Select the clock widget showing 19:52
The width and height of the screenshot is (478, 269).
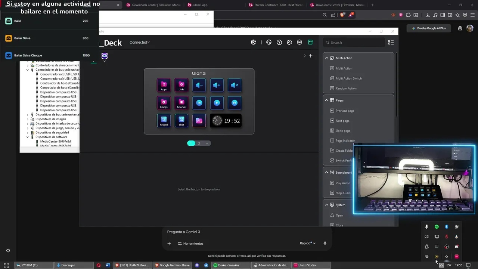tap(226, 121)
